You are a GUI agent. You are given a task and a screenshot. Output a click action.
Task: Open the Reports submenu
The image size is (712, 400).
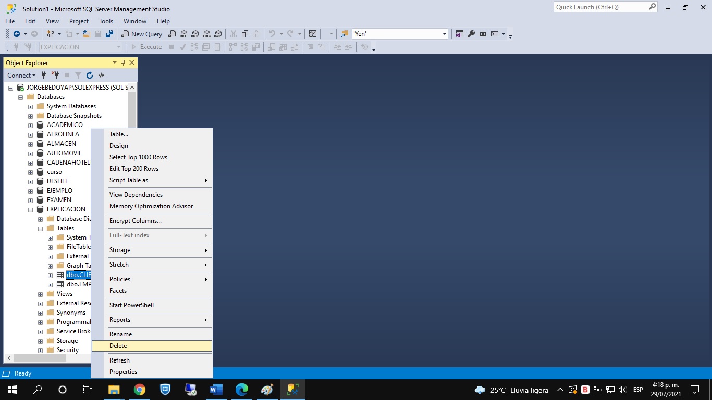pos(152,320)
